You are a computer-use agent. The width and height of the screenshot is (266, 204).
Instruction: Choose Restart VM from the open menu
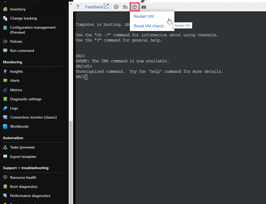143,16
